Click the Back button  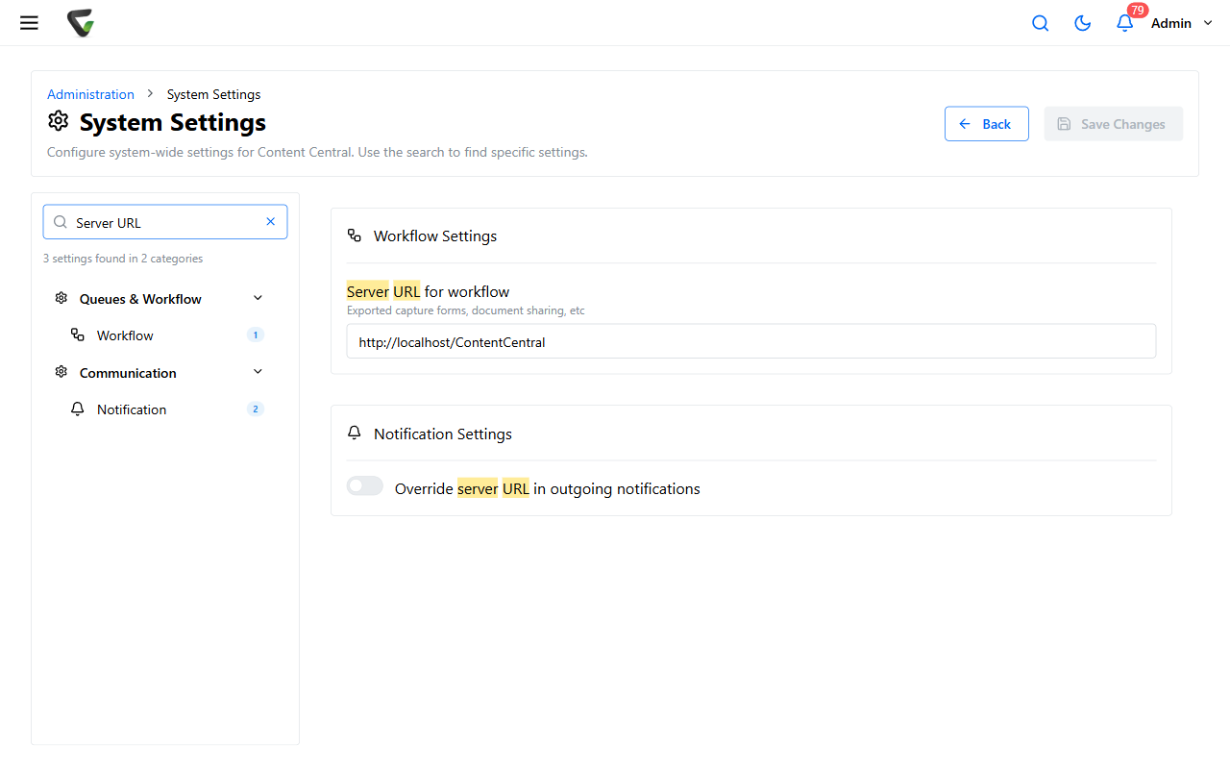tap(987, 124)
